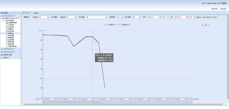Screen dimensions: 229x109
Task: Select 历史曲线 in the device tree
Action: pos(11,27)
